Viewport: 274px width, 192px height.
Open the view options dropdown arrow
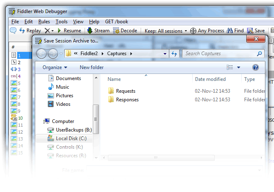click(238, 67)
